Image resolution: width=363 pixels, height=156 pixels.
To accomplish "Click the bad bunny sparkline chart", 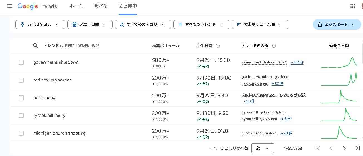I will point(339,97).
